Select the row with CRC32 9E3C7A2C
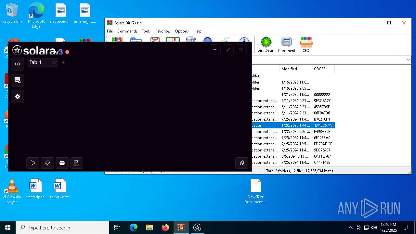This screenshot has width=416, height=234. pyautogui.click(x=293, y=101)
